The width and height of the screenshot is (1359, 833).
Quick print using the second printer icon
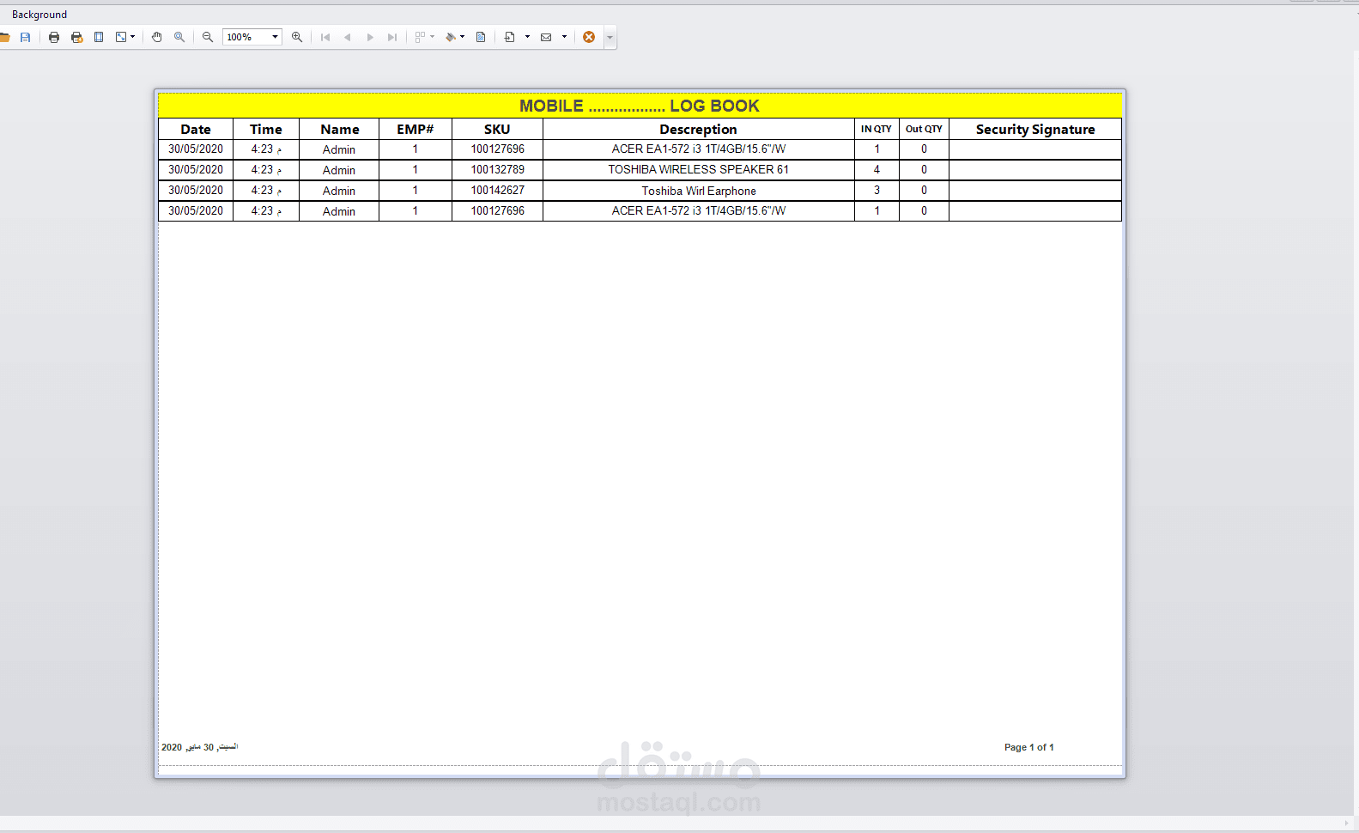coord(76,37)
